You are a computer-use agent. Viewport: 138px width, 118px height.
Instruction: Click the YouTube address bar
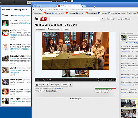point(91,10)
